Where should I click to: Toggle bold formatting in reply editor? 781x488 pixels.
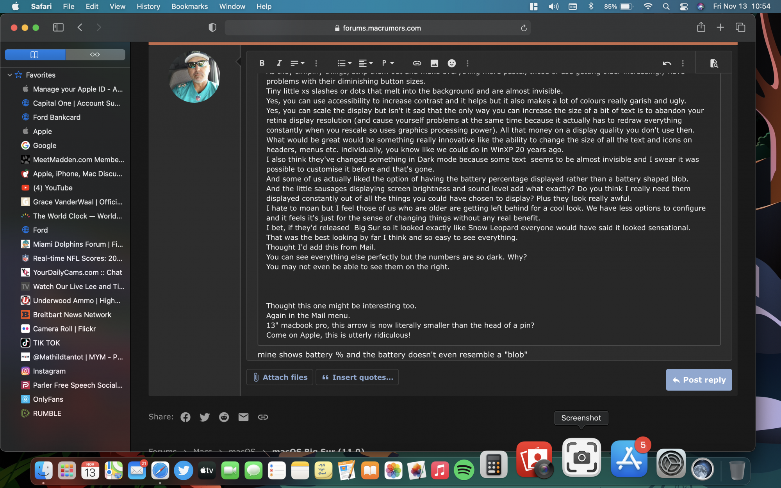pyautogui.click(x=262, y=63)
